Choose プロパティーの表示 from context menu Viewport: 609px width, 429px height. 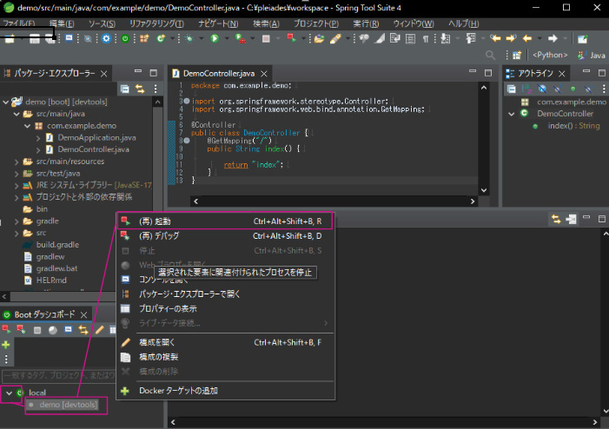(x=225, y=308)
